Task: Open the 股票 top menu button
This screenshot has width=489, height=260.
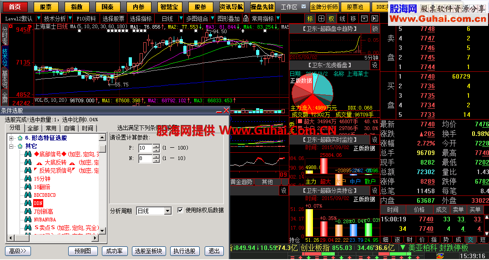Action: (x=46, y=6)
